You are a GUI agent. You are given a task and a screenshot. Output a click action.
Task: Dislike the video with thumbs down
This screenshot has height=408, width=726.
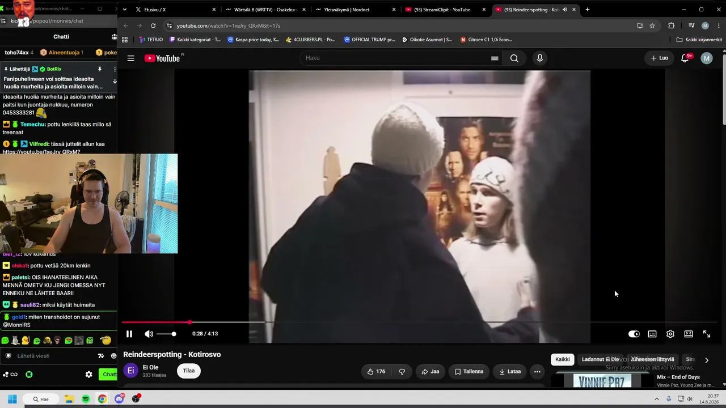coord(402,372)
